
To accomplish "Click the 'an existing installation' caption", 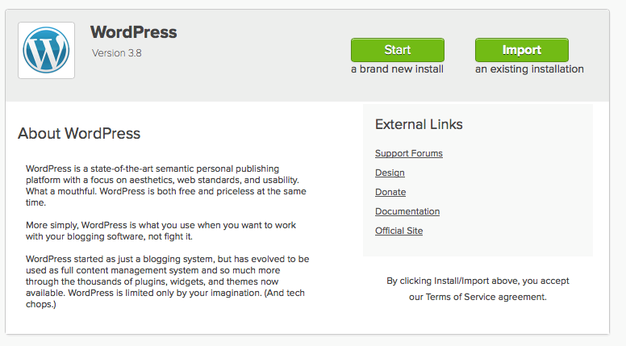I will 529,69.
